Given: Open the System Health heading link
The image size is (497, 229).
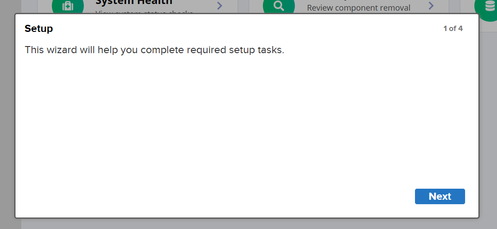Looking at the screenshot, I should [x=134, y=3].
